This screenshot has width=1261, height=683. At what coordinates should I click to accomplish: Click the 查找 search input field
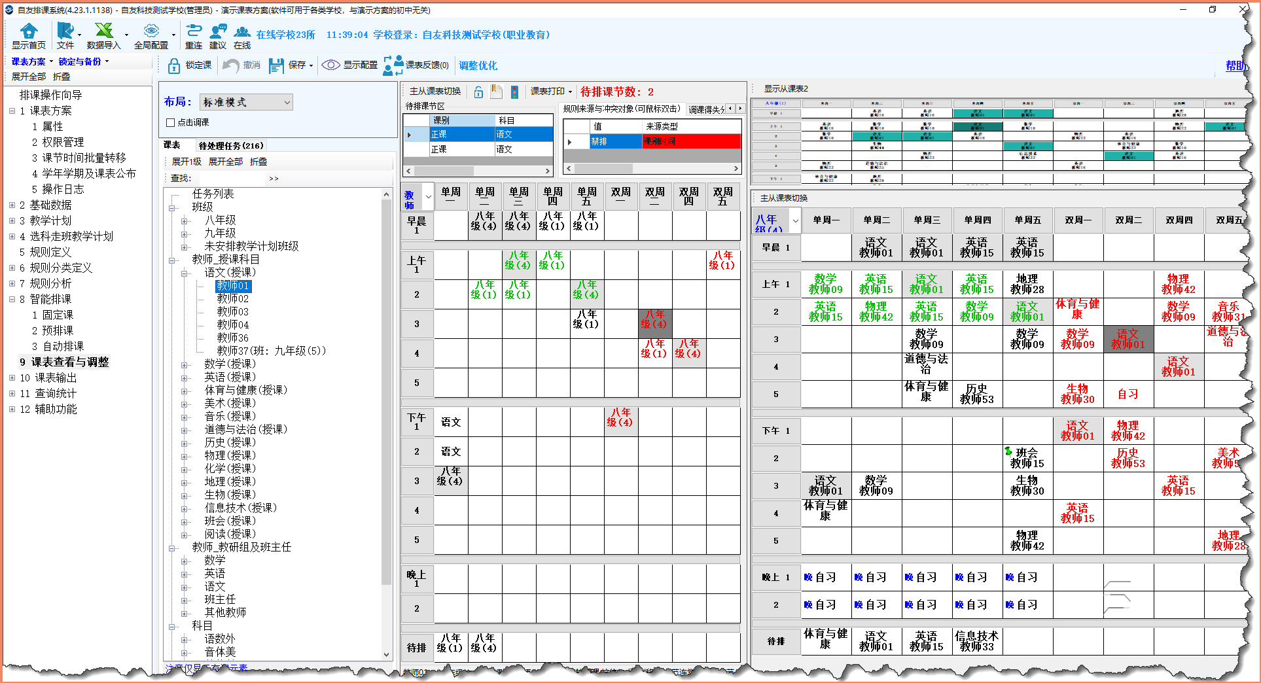tap(232, 178)
